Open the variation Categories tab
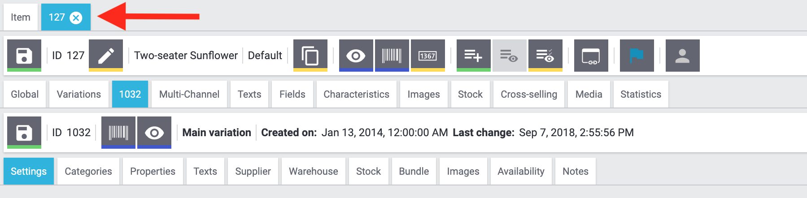The width and height of the screenshot is (807, 198). click(x=88, y=171)
